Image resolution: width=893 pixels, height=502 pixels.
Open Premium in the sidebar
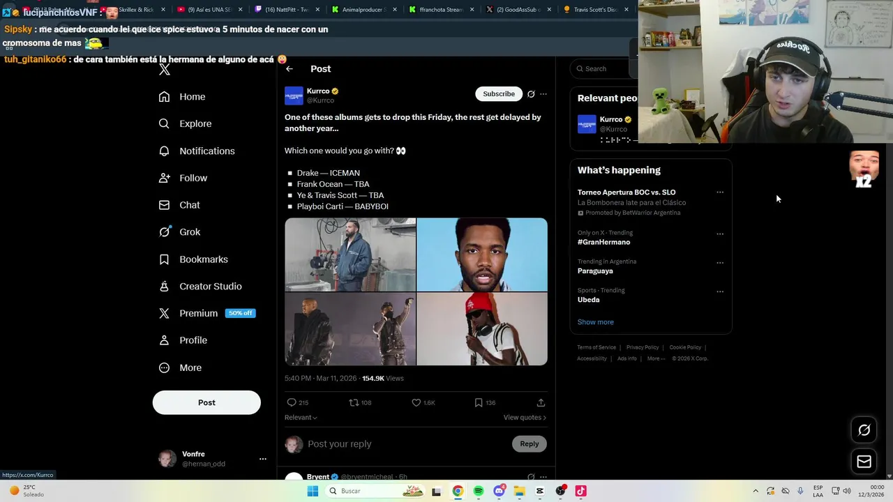(x=207, y=313)
